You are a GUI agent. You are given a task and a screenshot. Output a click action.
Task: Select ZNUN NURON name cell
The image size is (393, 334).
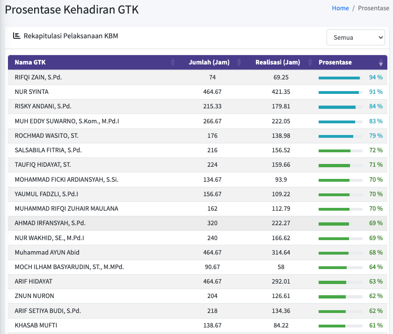[34, 296]
